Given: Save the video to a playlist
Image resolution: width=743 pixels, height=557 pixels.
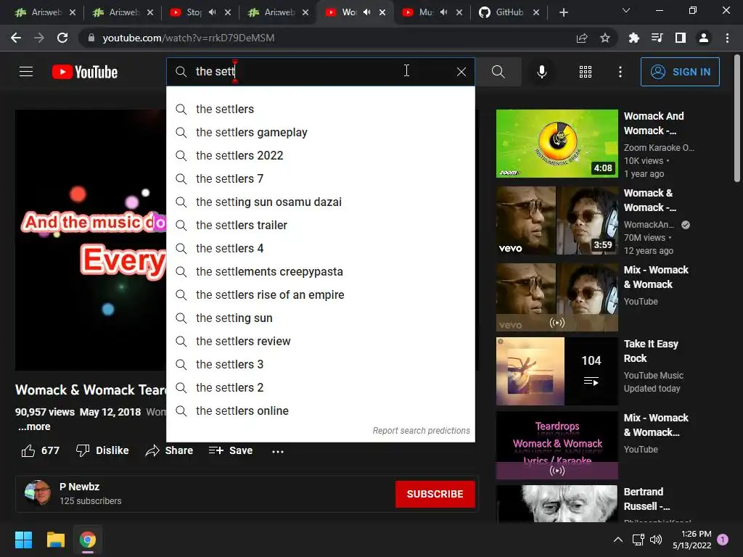Looking at the screenshot, I should [x=231, y=450].
